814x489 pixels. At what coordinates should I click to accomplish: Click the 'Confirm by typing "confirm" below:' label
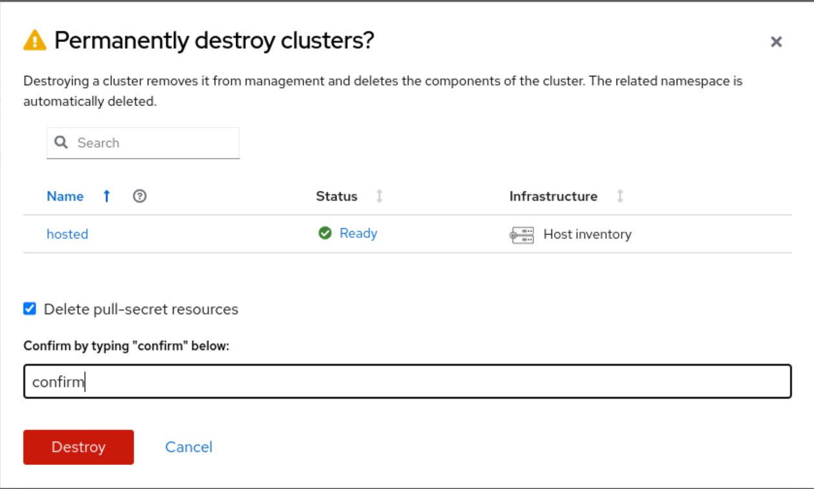(x=126, y=346)
